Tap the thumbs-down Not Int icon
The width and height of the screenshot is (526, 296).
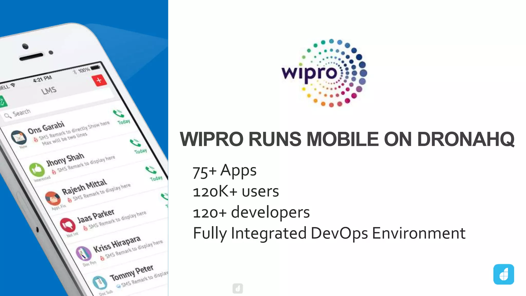click(68, 225)
